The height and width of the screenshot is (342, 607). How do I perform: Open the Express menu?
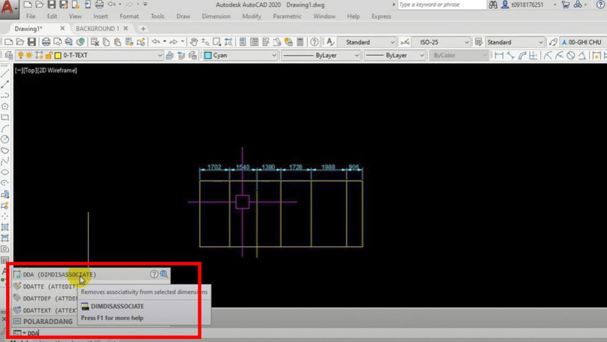click(381, 16)
